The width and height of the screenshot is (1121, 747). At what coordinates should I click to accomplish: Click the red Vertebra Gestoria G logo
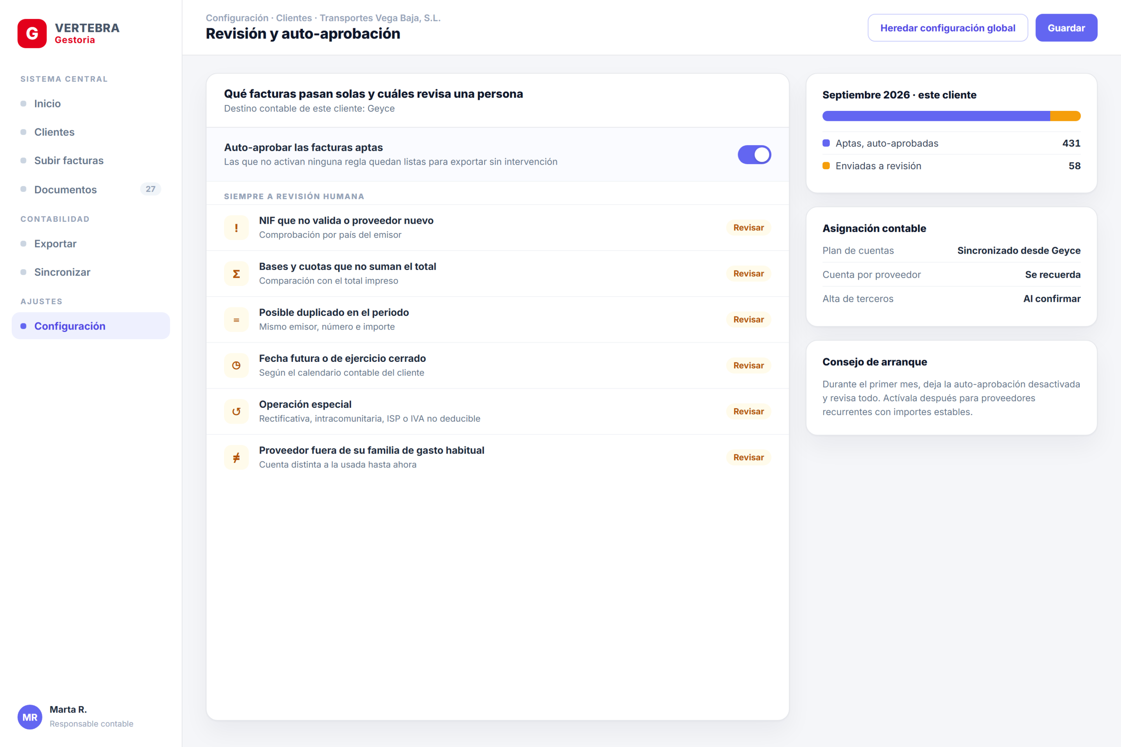[32, 33]
